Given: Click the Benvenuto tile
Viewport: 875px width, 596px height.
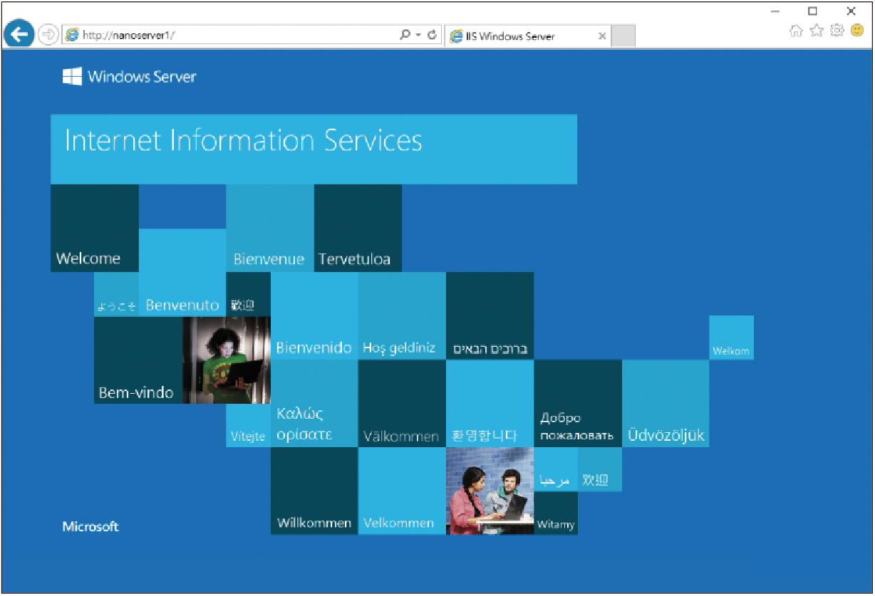Looking at the screenshot, I should [182, 272].
